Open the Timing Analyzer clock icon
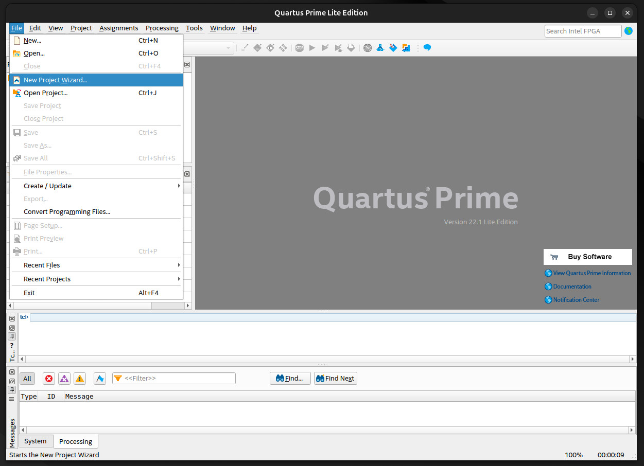 [368, 48]
